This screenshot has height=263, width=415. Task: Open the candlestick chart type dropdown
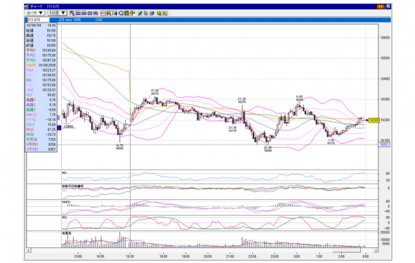(x=35, y=13)
